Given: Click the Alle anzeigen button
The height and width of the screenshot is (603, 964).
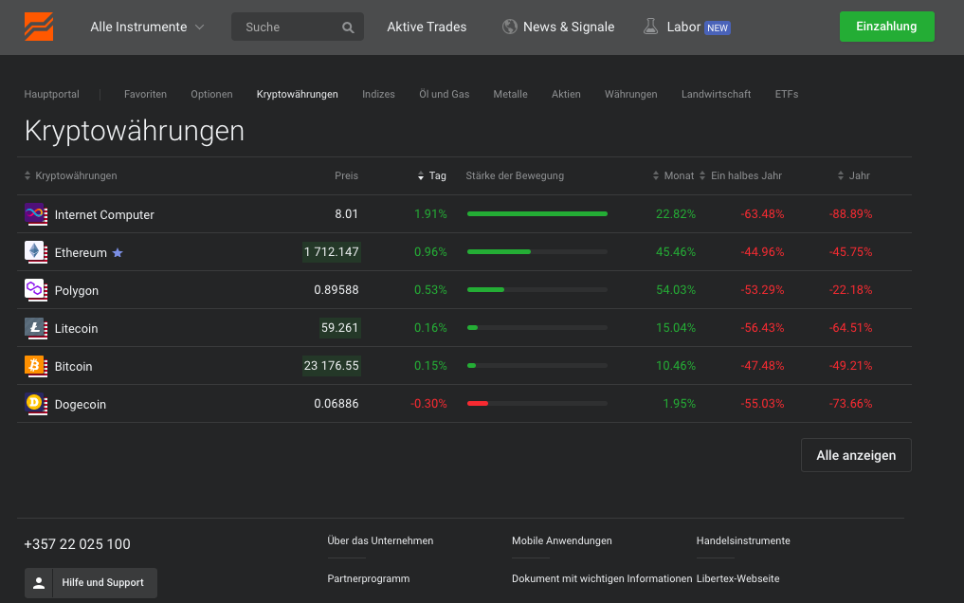Looking at the screenshot, I should pyautogui.click(x=856, y=455).
